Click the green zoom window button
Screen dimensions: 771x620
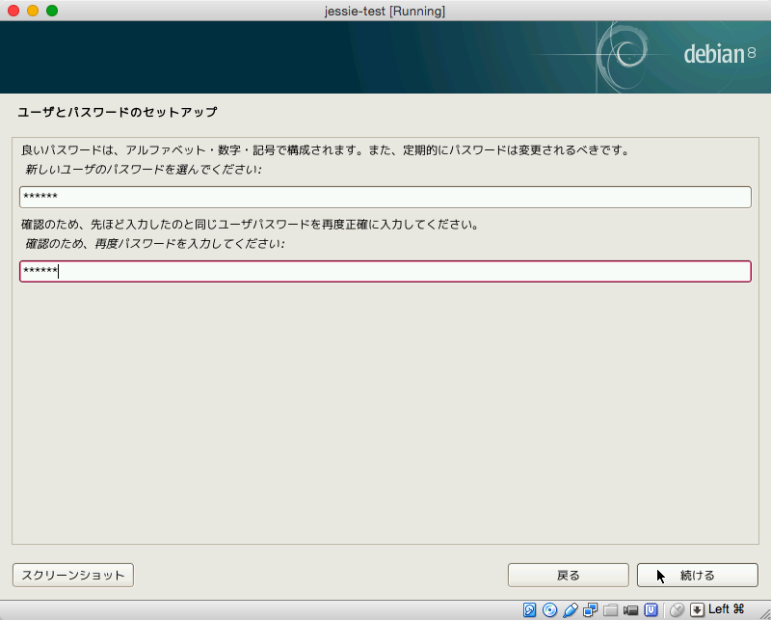tap(52, 11)
